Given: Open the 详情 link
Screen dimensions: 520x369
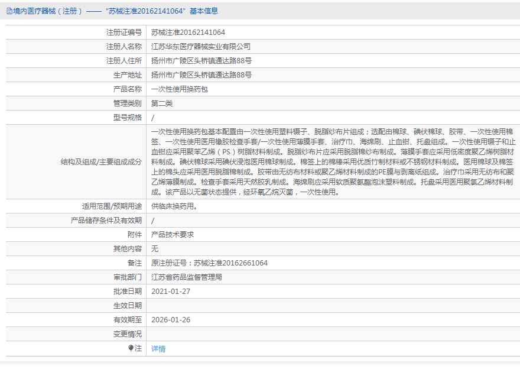Looking at the screenshot, I should pos(158,349).
